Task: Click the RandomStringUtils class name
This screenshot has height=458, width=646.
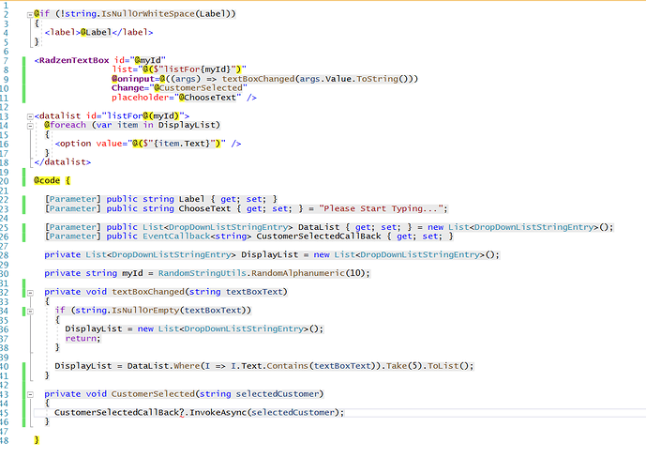Action: (x=203, y=273)
